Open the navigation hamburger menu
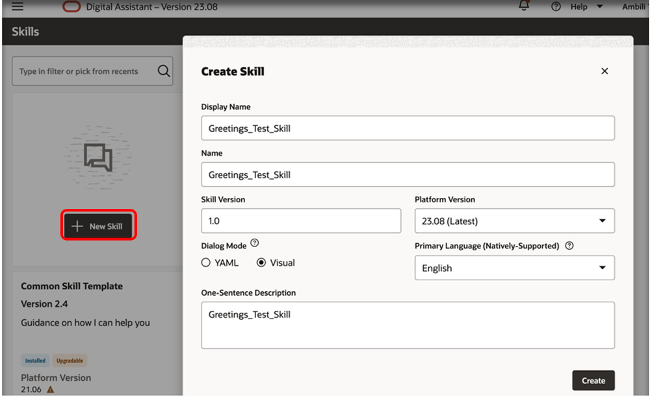Viewport: 650px width, 397px height. [x=17, y=7]
